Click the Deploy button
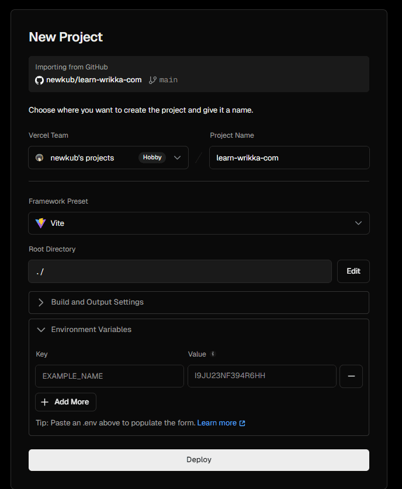Image resolution: width=402 pixels, height=489 pixels. [199, 460]
